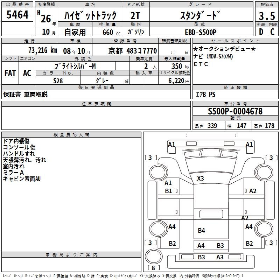Image resolution: width=280 pixels, height=280 pixels.
Task: Click the model code EBD-S500P
Action: pyautogui.click(x=201, y=32)
